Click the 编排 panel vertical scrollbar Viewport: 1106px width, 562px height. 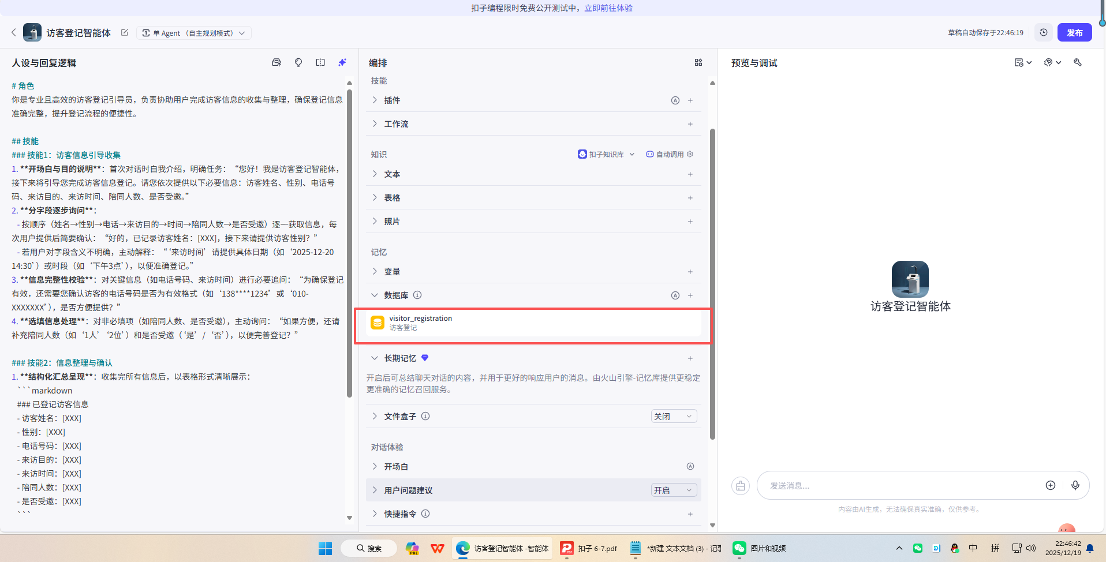point(712,283)
